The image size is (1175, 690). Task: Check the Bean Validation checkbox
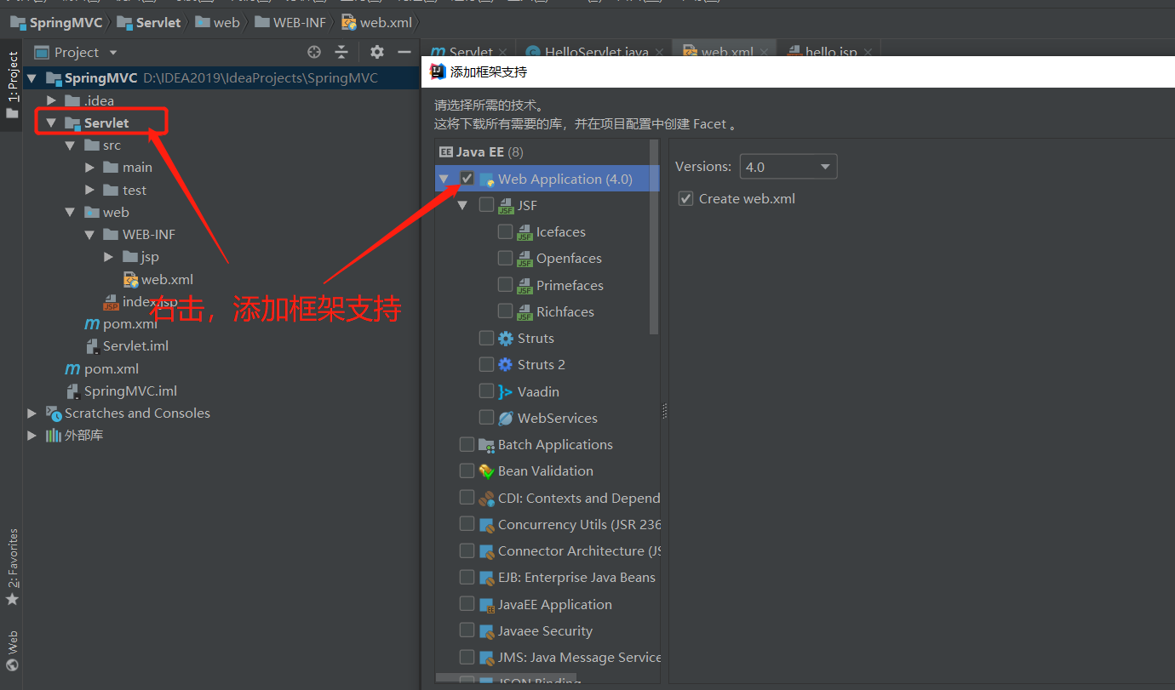[467, 470]
